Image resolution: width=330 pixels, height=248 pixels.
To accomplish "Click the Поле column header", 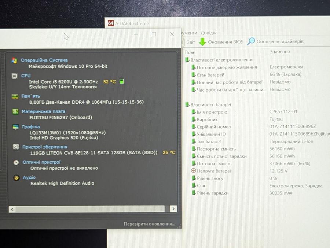I will click(190, 52).
